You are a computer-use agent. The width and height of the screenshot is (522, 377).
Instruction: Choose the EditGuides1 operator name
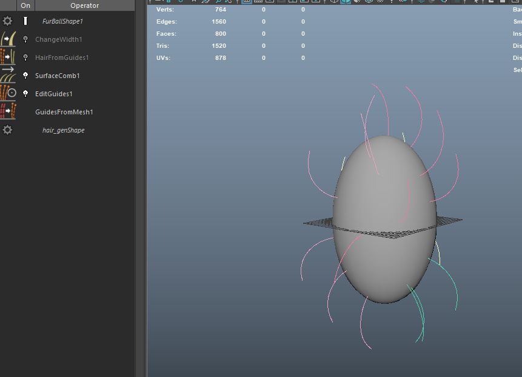point(54,94)
